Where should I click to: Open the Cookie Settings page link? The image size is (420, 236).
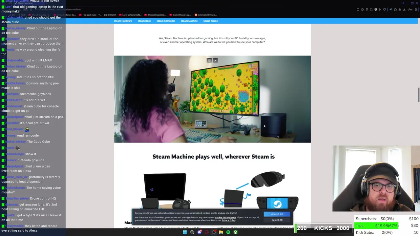point(225,218)
